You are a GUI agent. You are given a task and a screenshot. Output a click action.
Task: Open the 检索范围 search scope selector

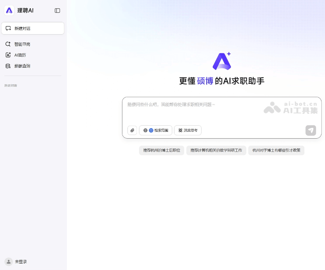click(156, 130)
